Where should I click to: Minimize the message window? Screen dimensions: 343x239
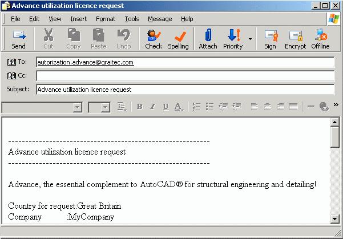tap(316, 6)
